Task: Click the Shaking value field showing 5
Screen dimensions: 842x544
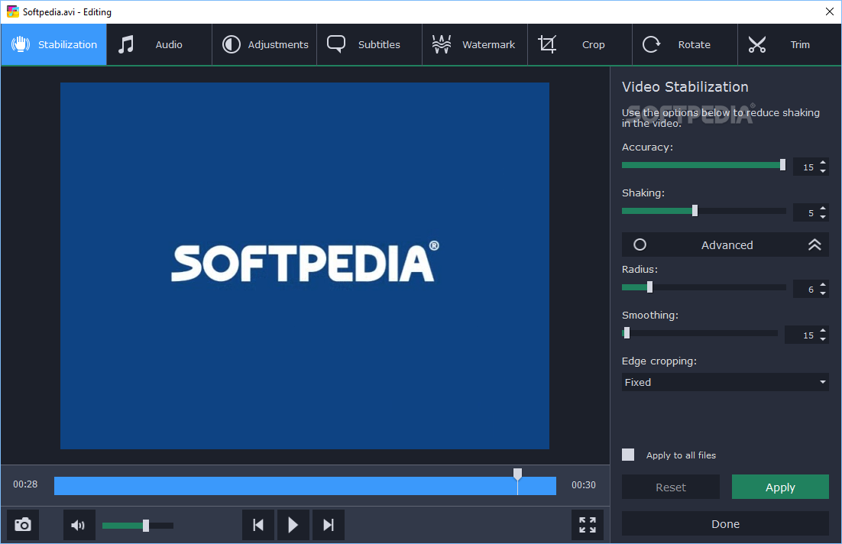Action: pyautogui.click(x=807, y=213)
